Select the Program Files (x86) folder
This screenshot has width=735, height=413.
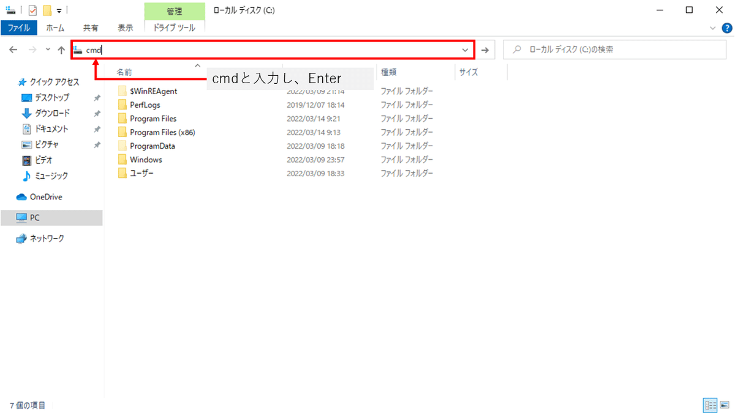tap(162, 132)
